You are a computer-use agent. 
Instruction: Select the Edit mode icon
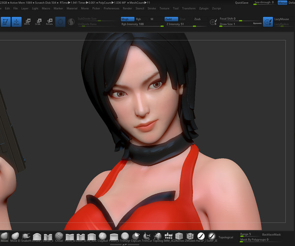pos(5,22)
